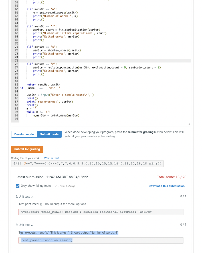The image size is (202, 253).
Task: Click print('You entered:', usrStr) line
Action: click(50, 102)
